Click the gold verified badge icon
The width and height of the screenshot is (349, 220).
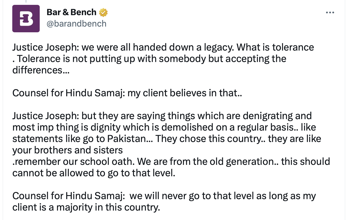click(103, 13)
